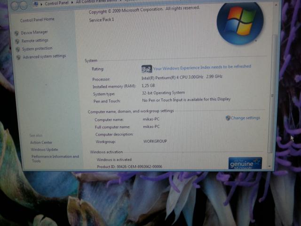
Task: Open the Control Panel Home link
Action: [x=37, y=20]
